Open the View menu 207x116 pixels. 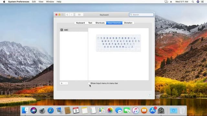click(x=41, y=2)
